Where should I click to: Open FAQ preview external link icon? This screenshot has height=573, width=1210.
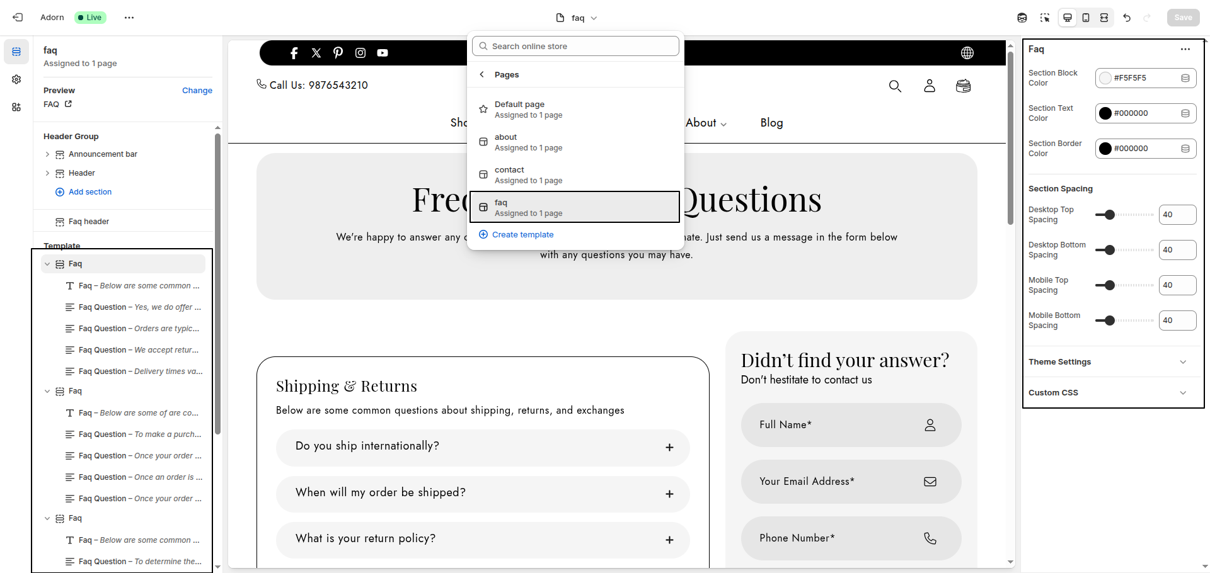[x=68, y=104]
